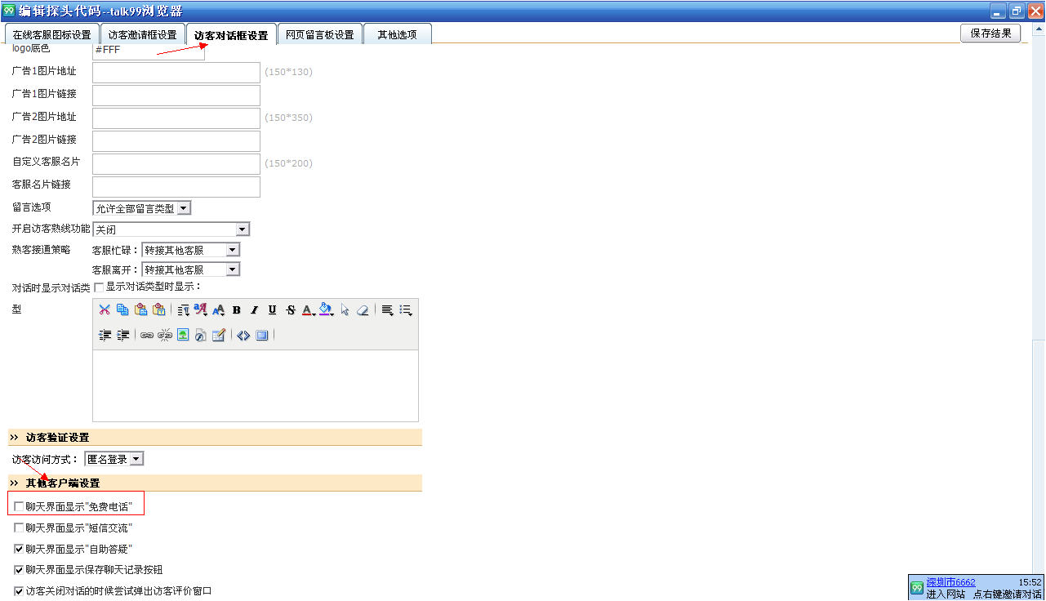The height and width of the screenshot is (601, 1046).
Task: Click the Cut icon in editor toolbar
Action: coord(105,310)
